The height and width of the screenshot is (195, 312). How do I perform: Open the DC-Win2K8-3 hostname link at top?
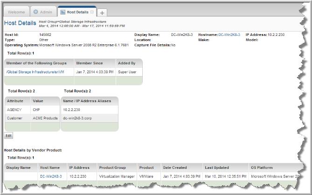(x=230, y=35)
